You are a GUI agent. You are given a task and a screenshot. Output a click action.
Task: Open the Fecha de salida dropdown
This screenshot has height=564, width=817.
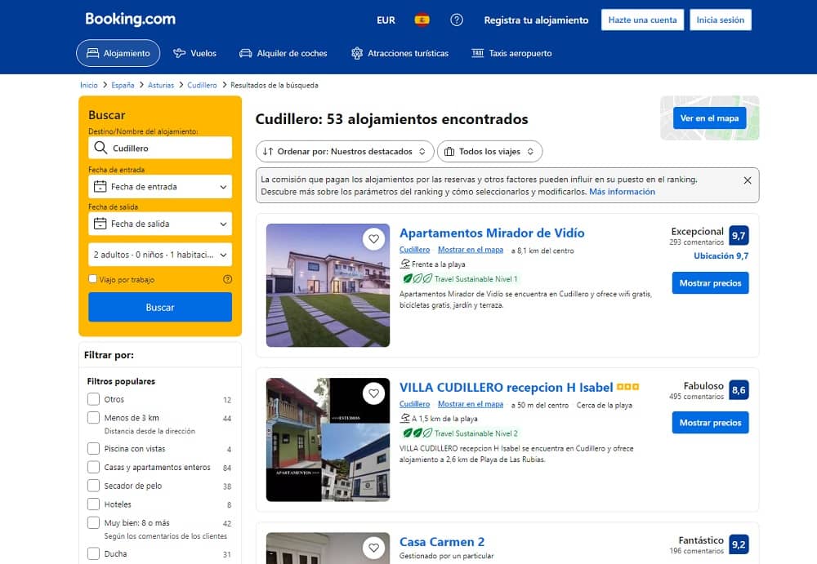coord(160,224)
